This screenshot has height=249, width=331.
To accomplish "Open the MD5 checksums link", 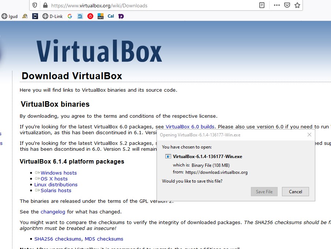I will click(x=104, y=239).
